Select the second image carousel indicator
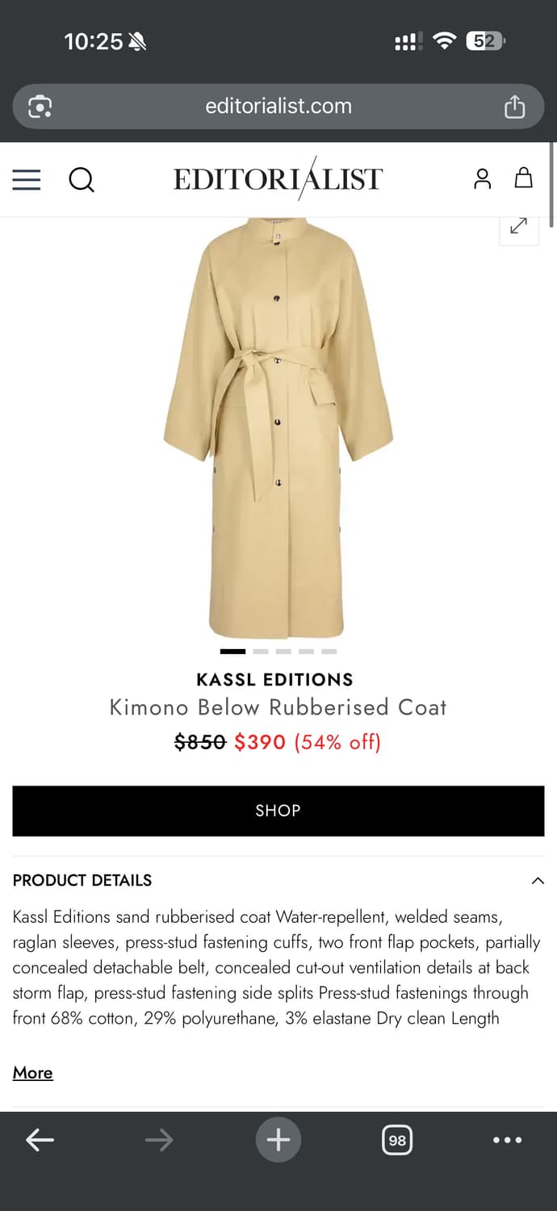The height and width of the screenshot is (1211, 557). [260, 651]
